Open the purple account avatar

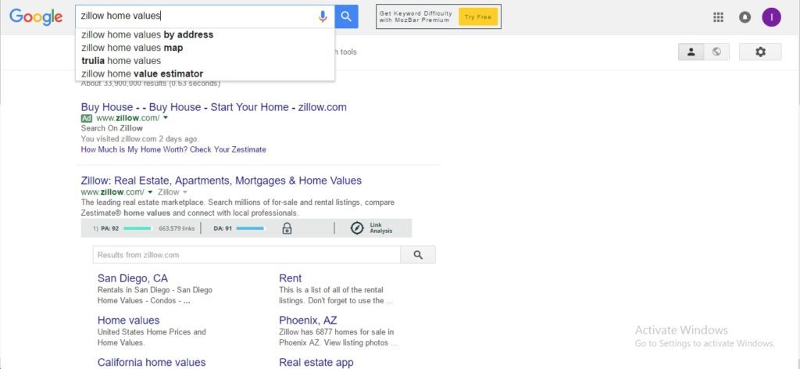point(771,17)
